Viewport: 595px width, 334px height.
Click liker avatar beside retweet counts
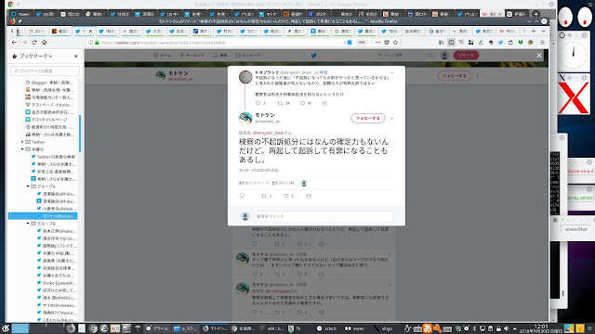point(304,183)
